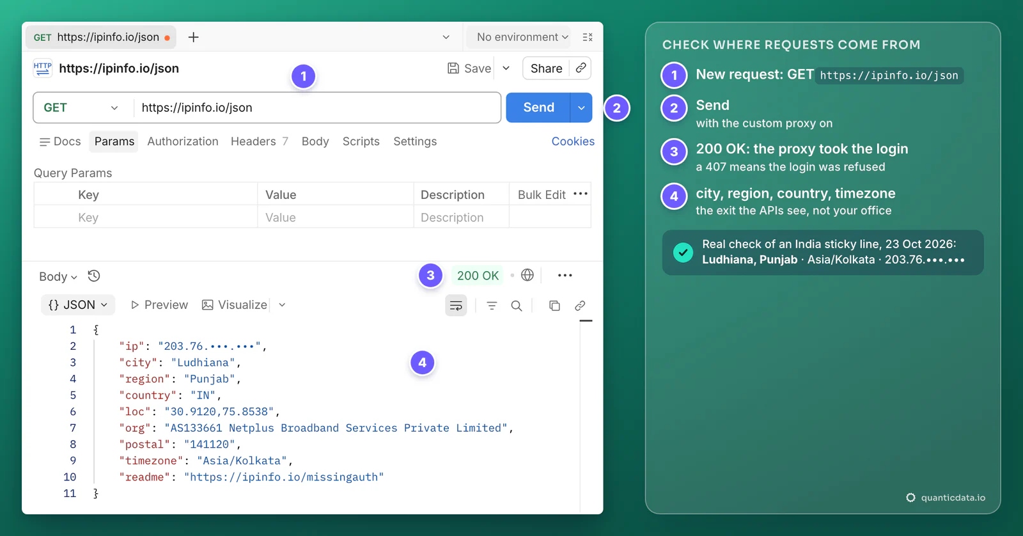1023x536 pixels.
Task: Open the response history icon
Action: pyautogui.click(x=94, y=276)
